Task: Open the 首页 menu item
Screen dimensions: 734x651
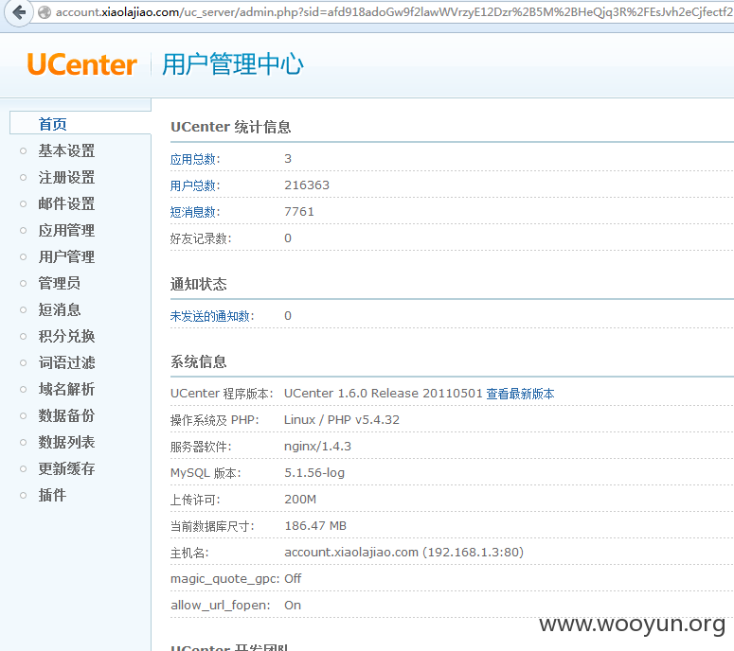Action: pos(52,124)
